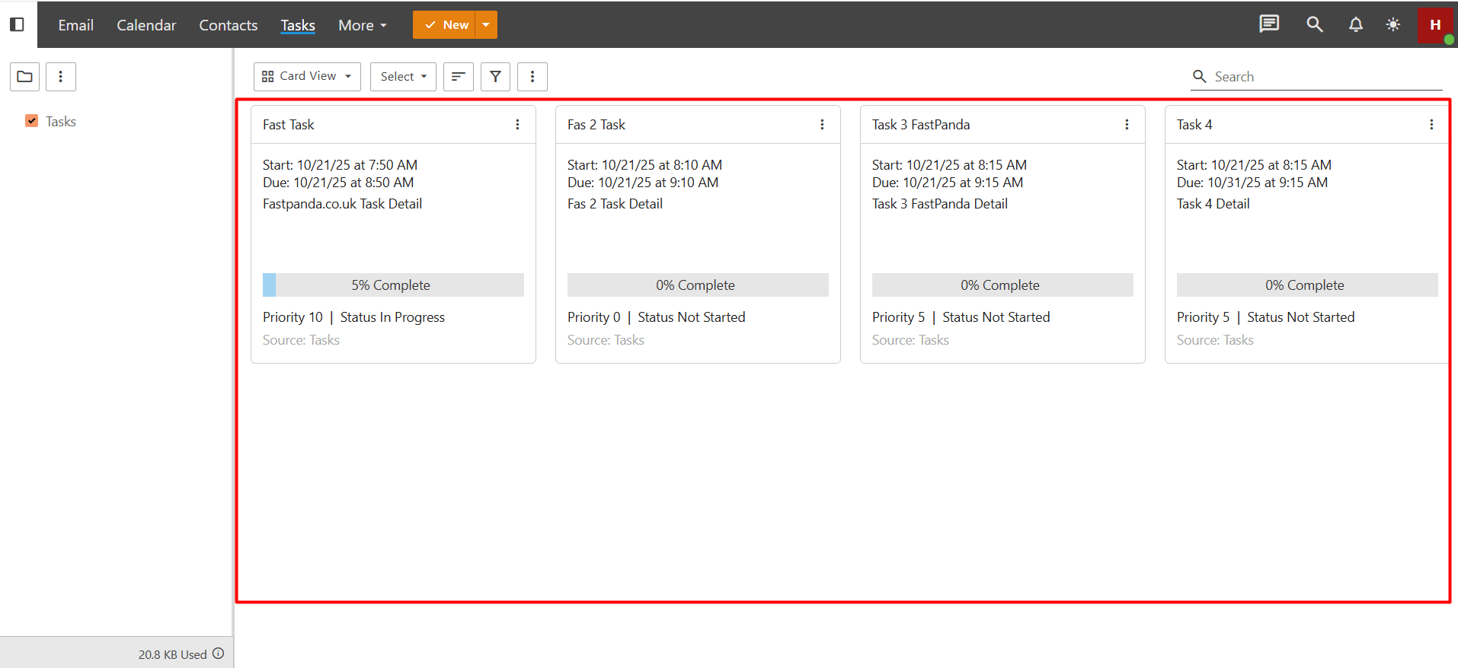Viewport: 1458px width, 668px height.
Task: Open the More menu
Action: [363, 25]
